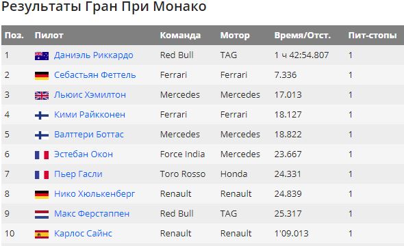The width and height of the screenshot is (404, 246).
Task: Follow the Кими Райкконен link
Action: [90, 114]
